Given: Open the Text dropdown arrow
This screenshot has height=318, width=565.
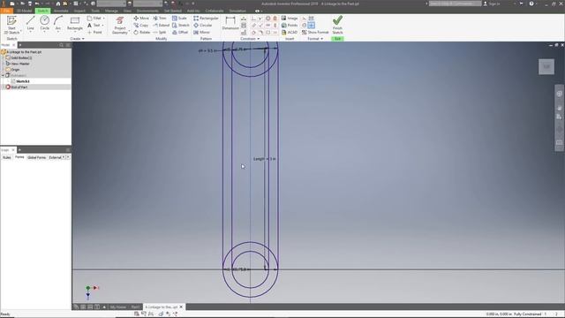Looking at the screenshot, I should (x=102, y=26).
